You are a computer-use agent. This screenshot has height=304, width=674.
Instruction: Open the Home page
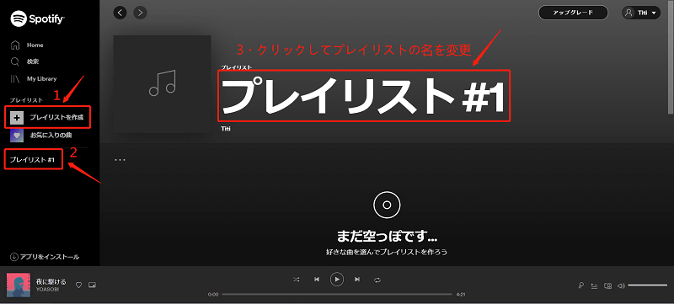click(27, 45)
